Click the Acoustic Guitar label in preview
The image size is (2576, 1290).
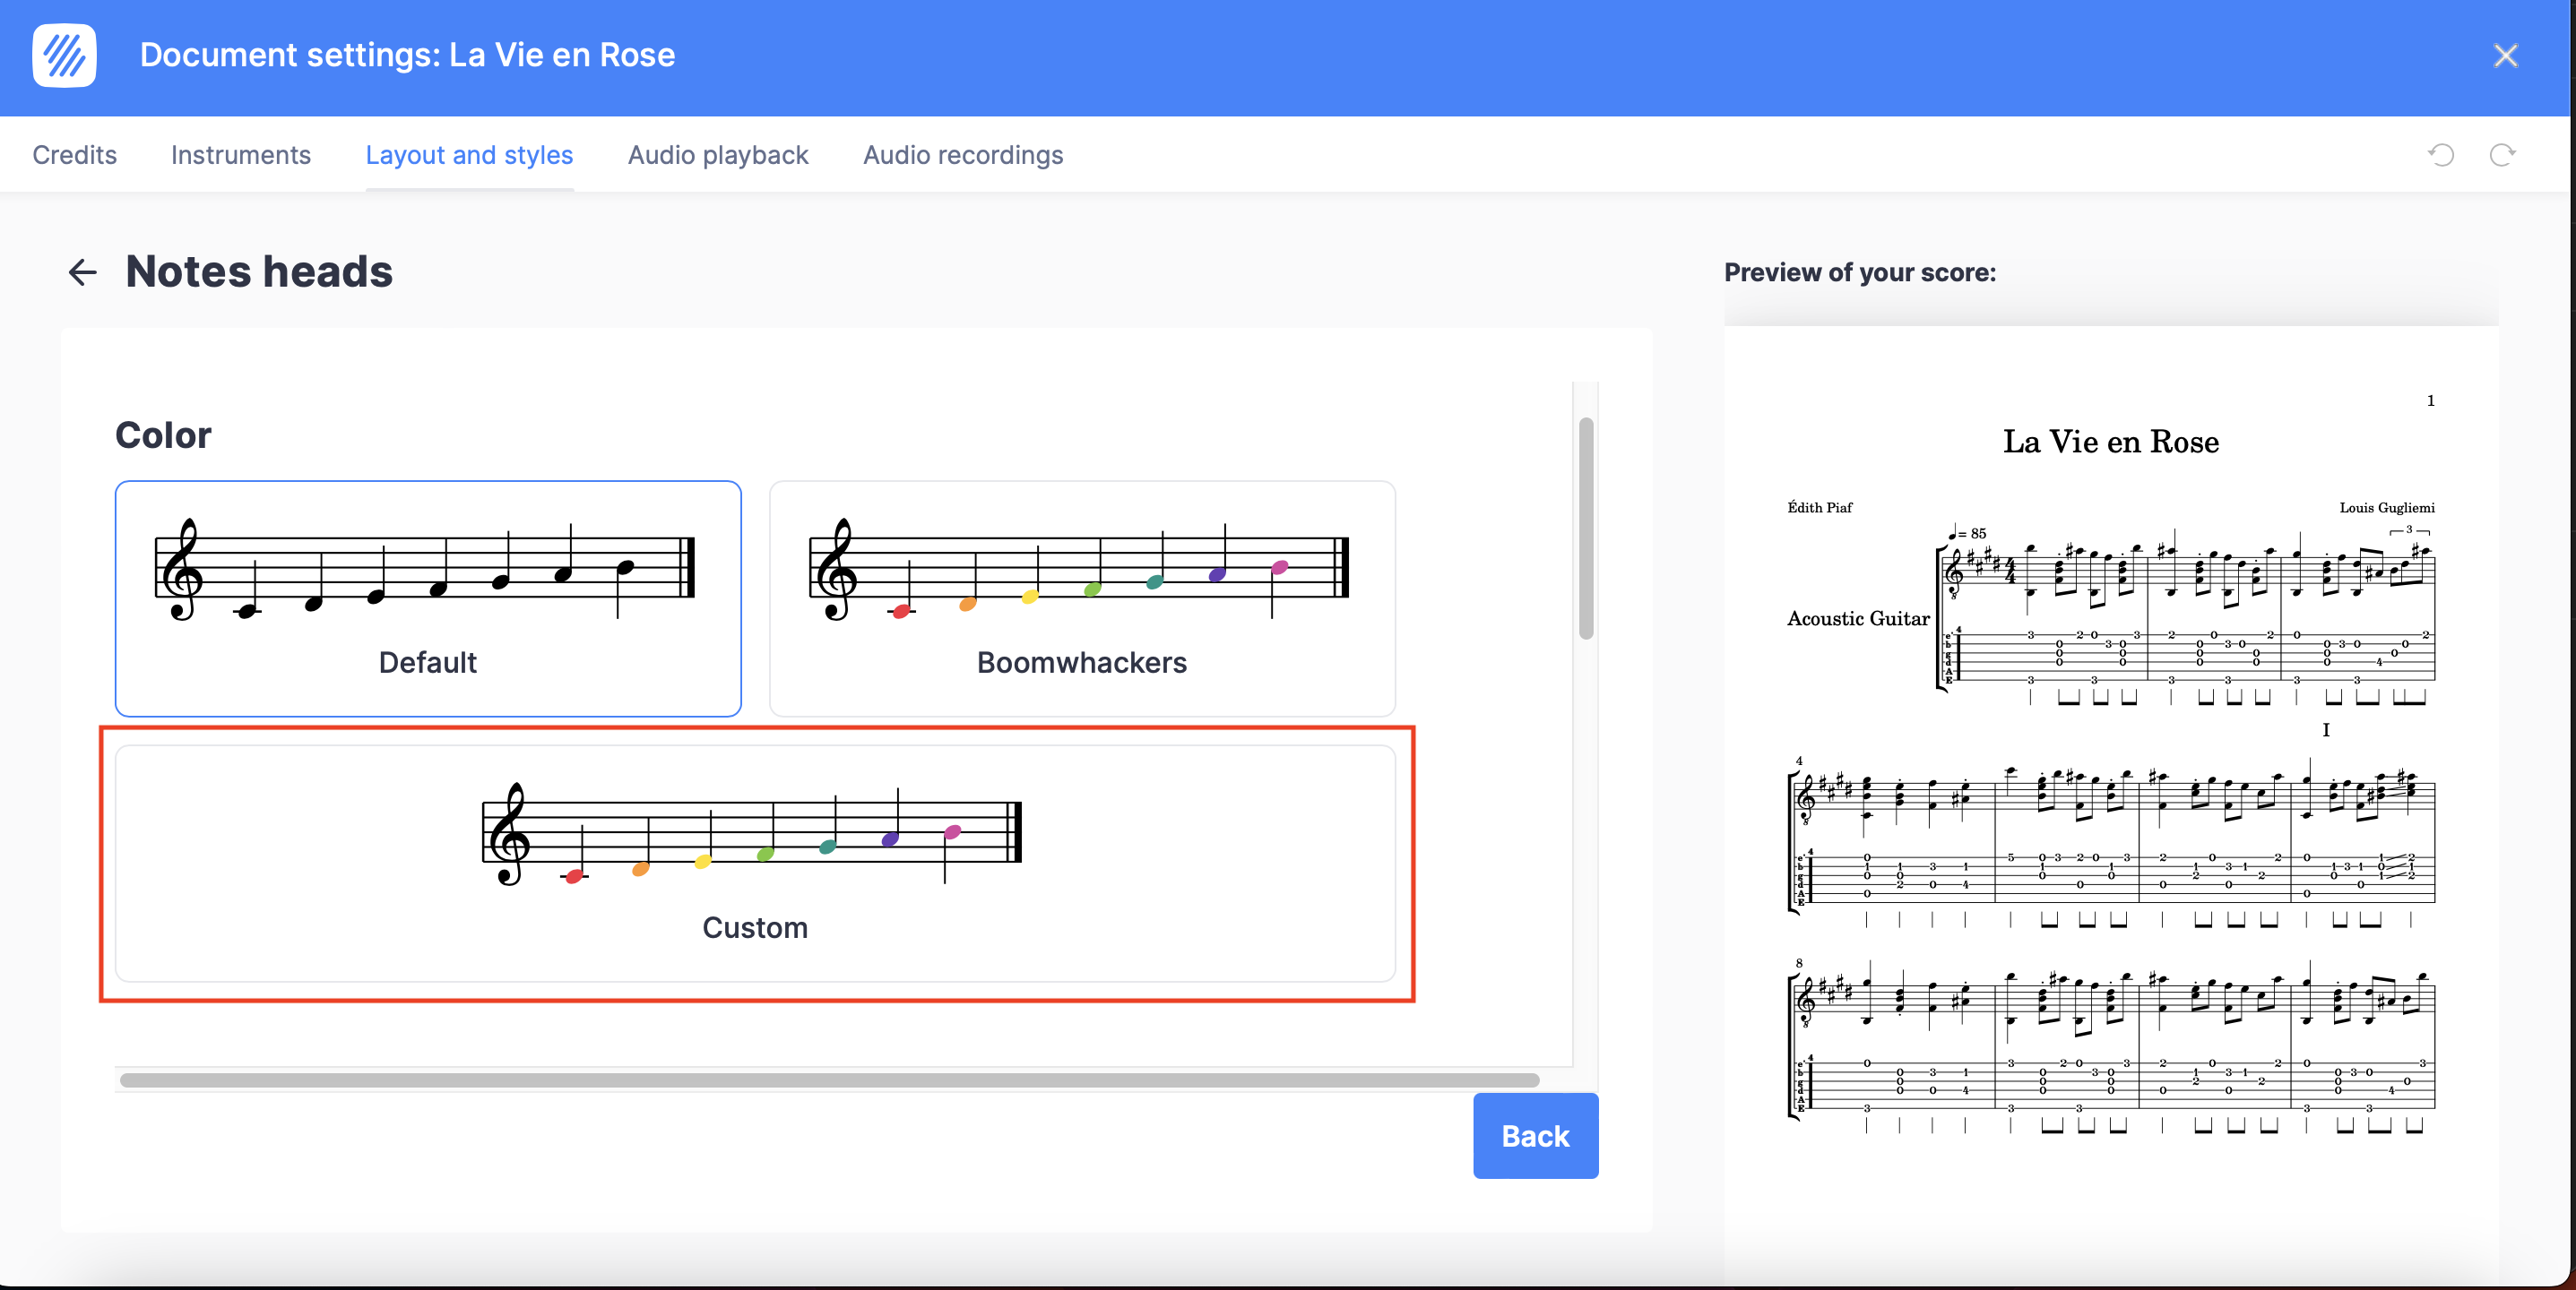(x=1858, y=618)
